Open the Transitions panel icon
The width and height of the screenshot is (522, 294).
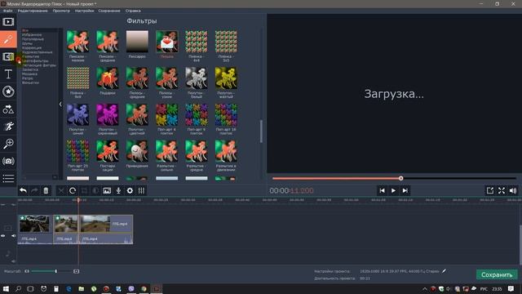click(8, 56)
